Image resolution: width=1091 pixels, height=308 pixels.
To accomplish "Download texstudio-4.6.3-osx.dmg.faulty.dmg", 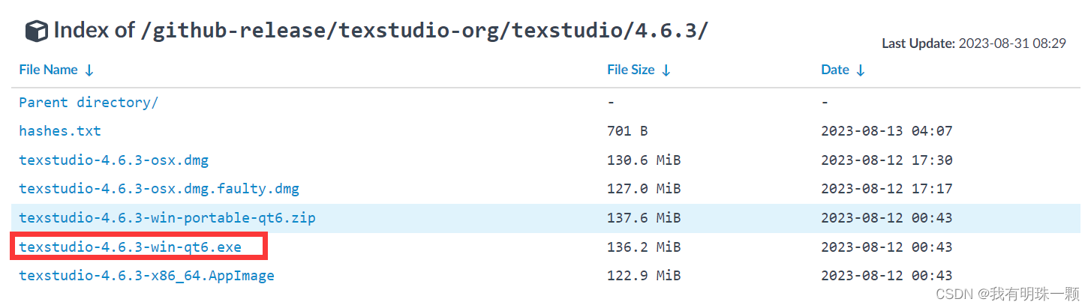I will pyautogui.click(x=159, y=189).
